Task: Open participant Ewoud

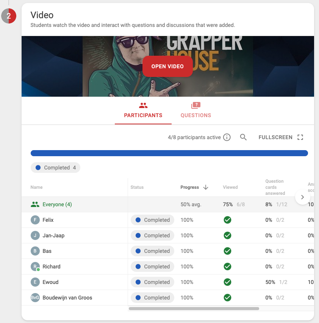Action: click(50, 282)
